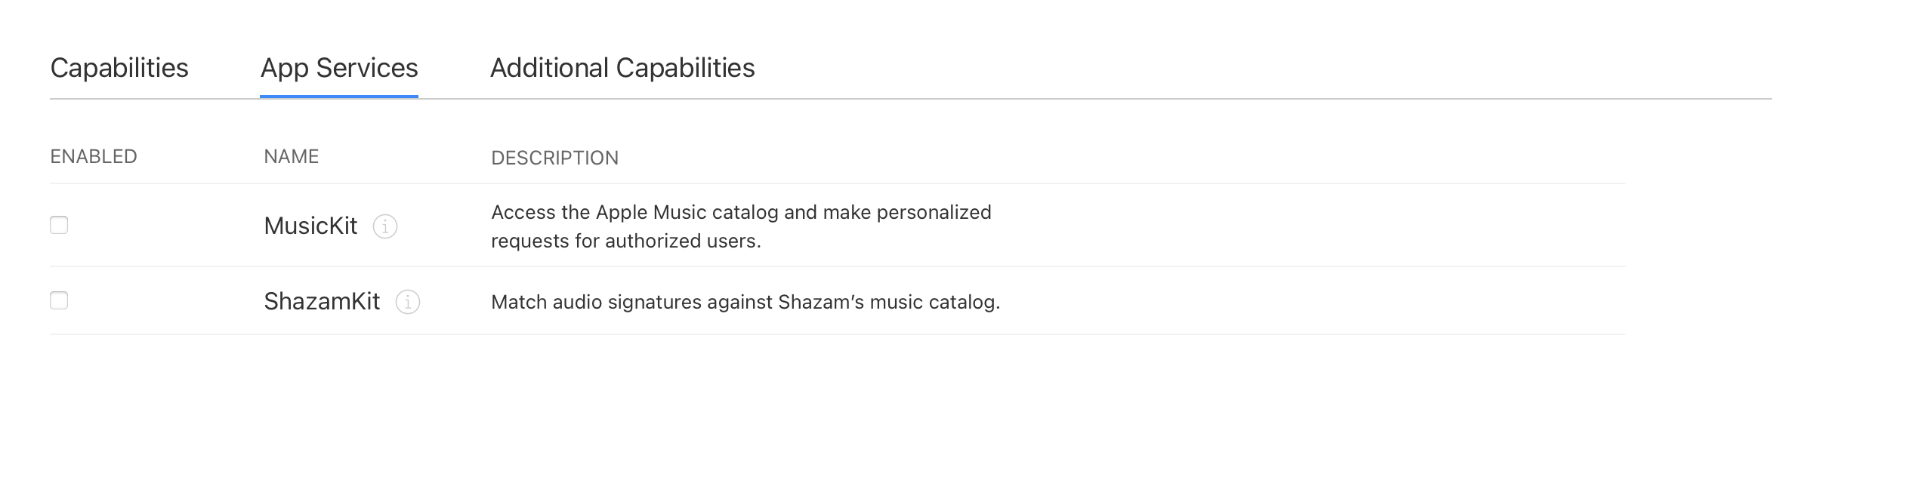Click the MusicKit description text
The image size is (1920, 486).
click(740, 226)
